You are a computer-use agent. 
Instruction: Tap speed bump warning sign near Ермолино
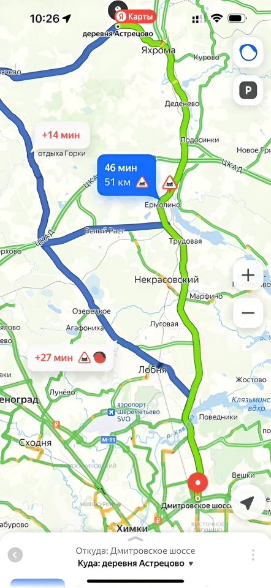click(170, 183)
